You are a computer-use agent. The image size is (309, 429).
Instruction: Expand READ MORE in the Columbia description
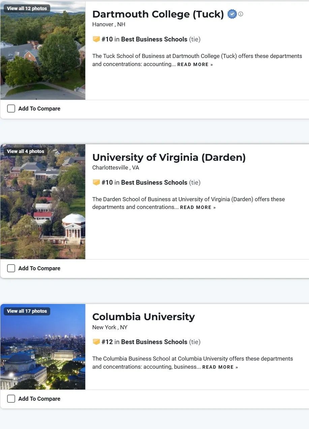pyautogui.click(x=220, y=367)
